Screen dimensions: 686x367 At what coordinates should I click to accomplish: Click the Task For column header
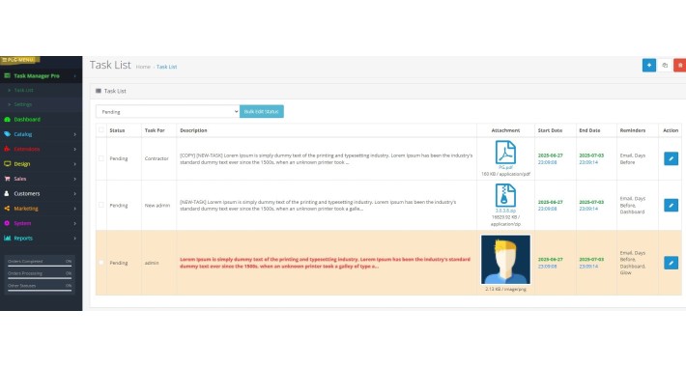155,130
